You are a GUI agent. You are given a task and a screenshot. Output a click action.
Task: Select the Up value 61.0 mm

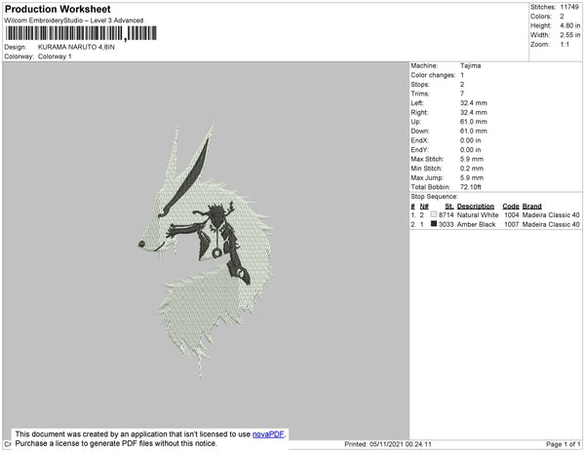point(474,122)
